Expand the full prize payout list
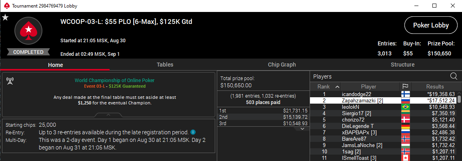The image size is (462, 161). (x=302, y=128)
